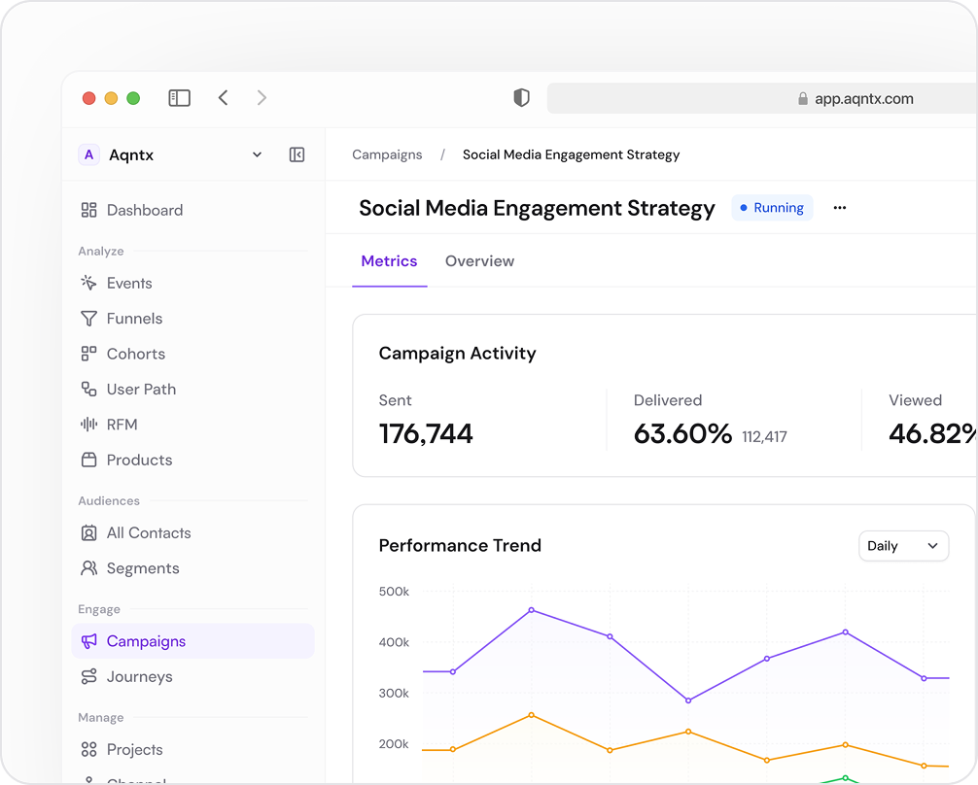Screen dimensions: 978x785
Task: Collapse the app sidebar panel
Action: pyautogui.click(x=297, y=154)
